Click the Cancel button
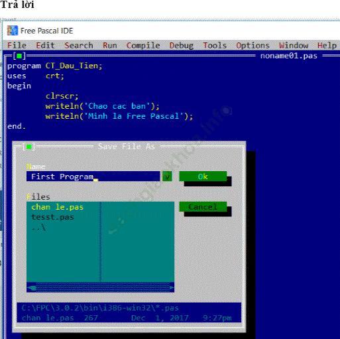 pyautogui.click(x=203, y=207)
